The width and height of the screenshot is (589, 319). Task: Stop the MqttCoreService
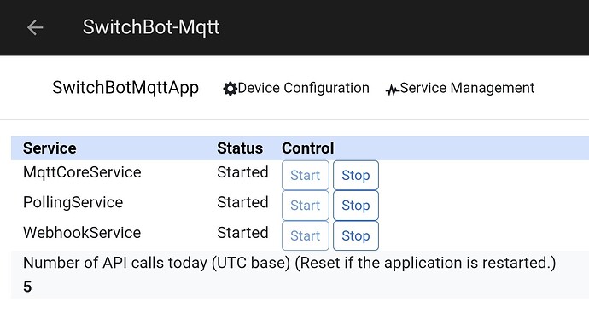[356, 175]
